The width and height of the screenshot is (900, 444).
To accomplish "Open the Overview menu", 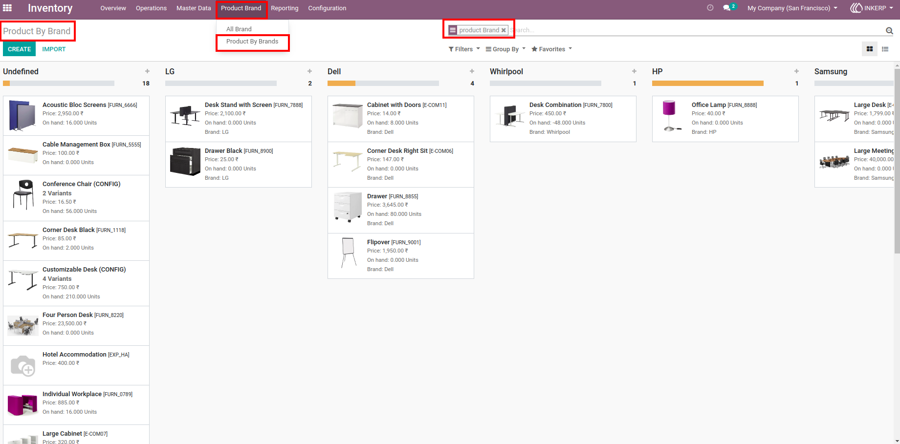I will point(113,8).
